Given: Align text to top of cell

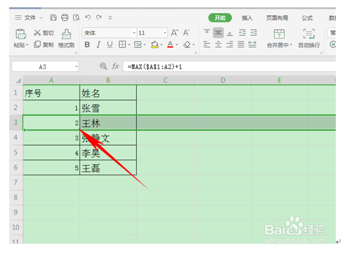Looking at the screenshot, I should [x=207, y=32].
